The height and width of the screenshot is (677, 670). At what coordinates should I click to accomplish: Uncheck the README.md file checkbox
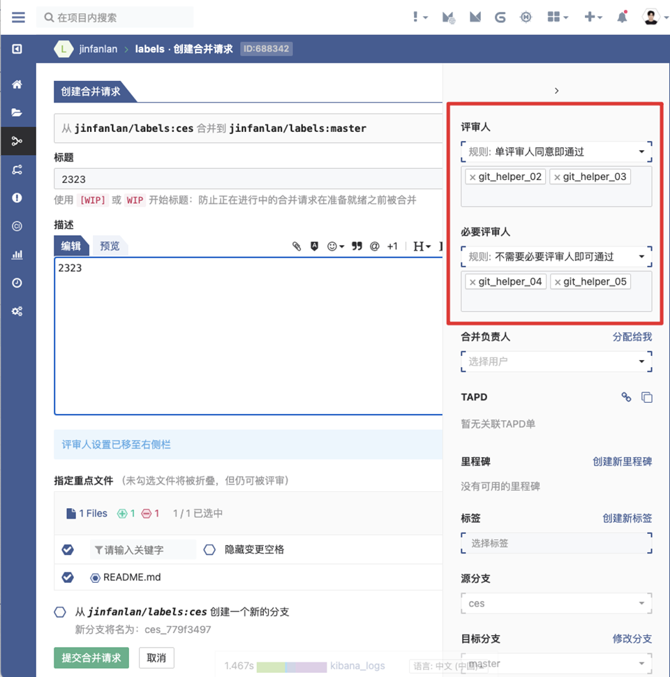tap(68, 577)
